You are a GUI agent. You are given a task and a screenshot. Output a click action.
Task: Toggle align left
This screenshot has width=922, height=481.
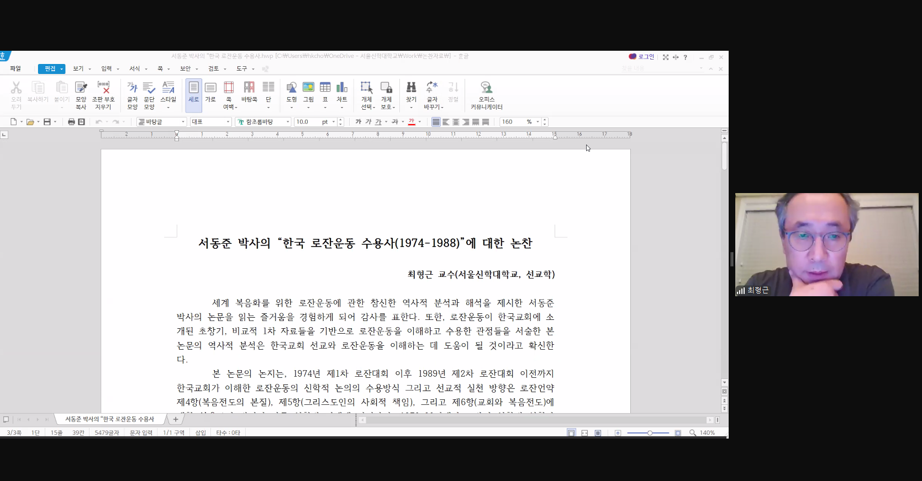446,122
